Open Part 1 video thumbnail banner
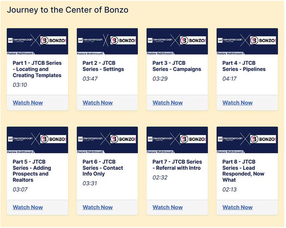The height and width of the screenshot is (228, 286). (x=38, y=41)
